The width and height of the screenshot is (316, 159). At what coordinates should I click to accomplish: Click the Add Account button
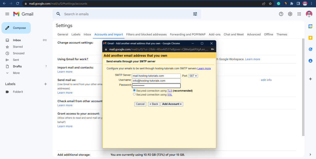(172, 104)
